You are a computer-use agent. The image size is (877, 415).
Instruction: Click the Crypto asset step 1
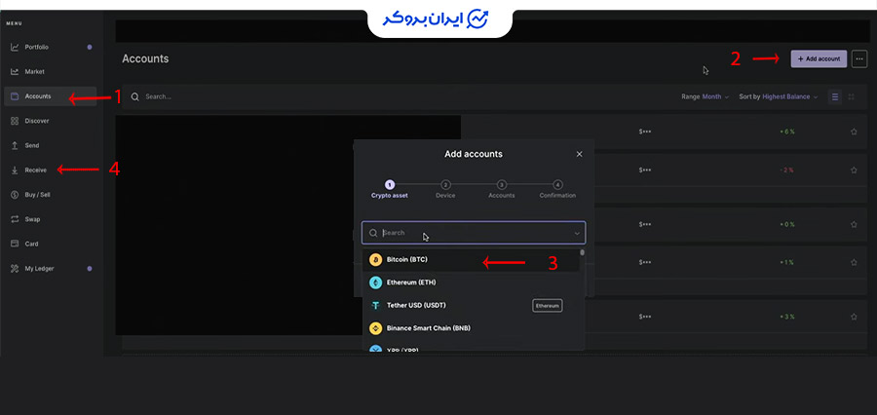[390, 189]
